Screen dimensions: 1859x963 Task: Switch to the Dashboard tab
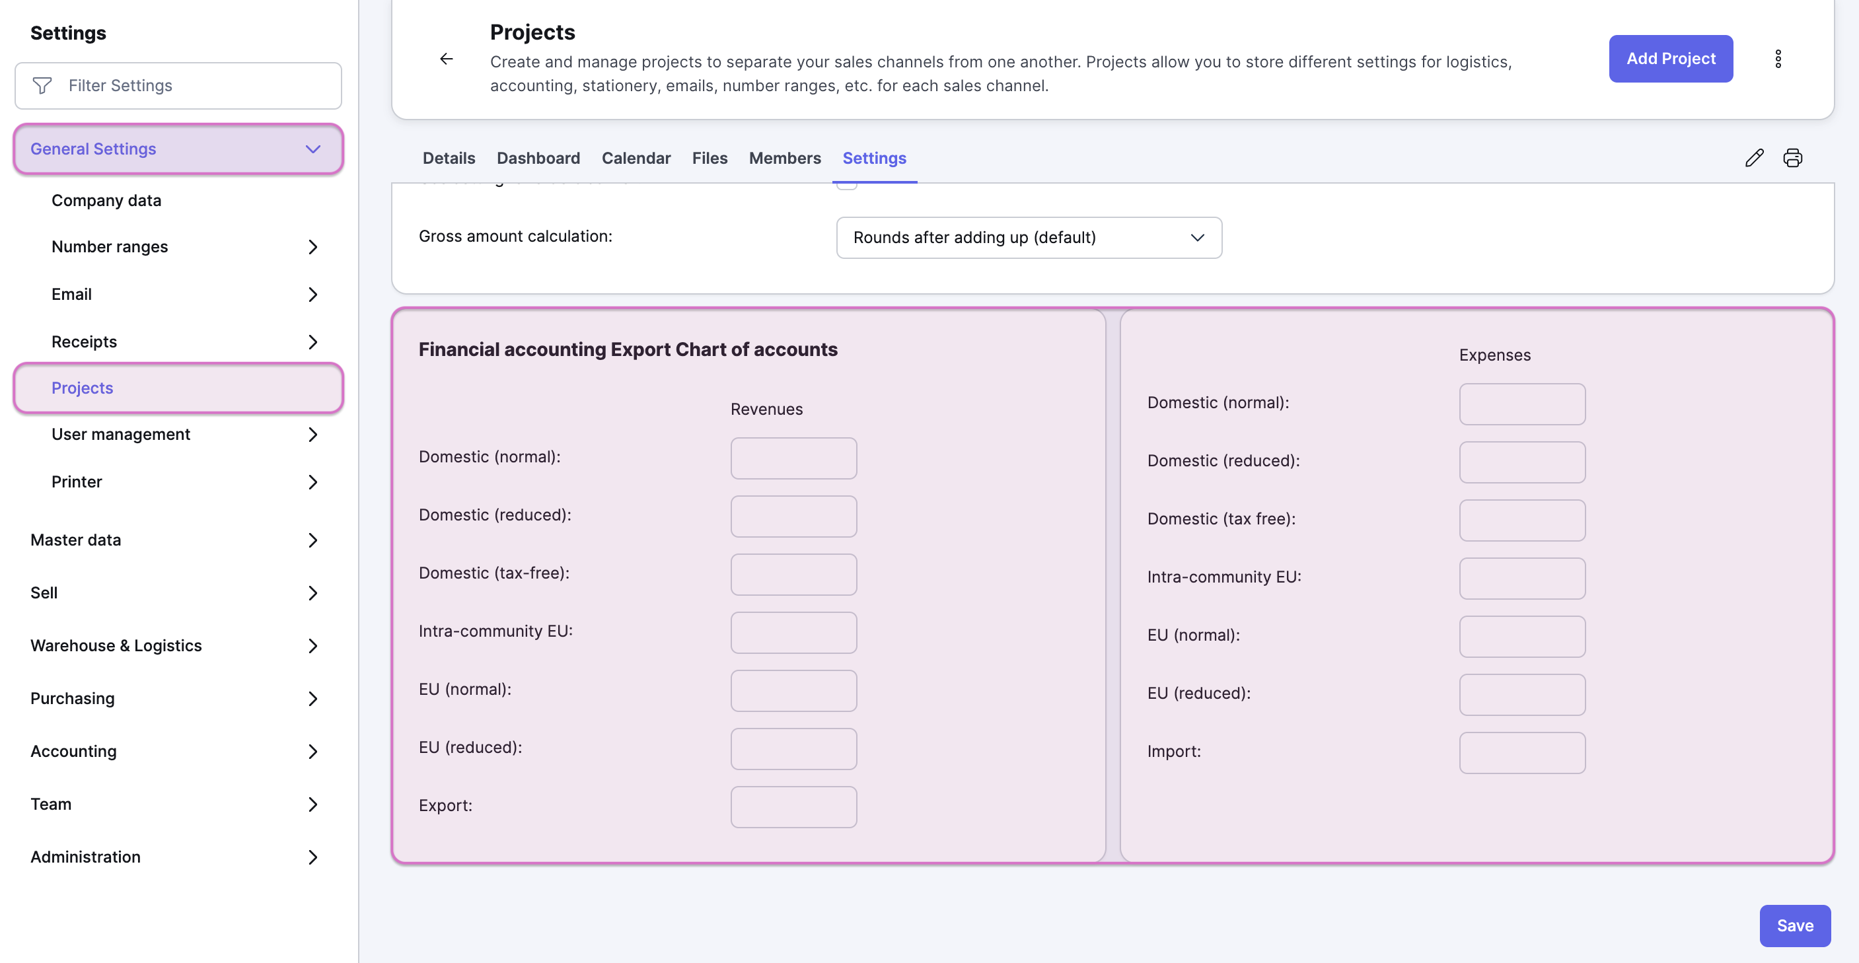pos(538,158)
